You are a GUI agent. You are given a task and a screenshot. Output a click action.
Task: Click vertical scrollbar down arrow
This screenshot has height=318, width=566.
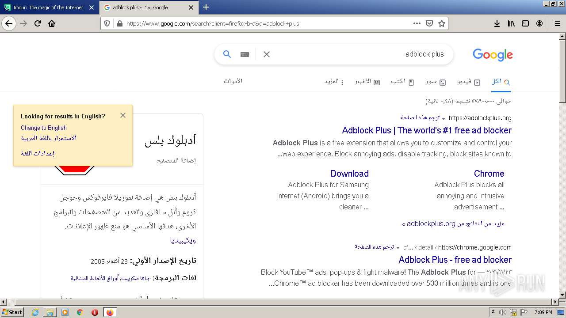tap(562, 295)
